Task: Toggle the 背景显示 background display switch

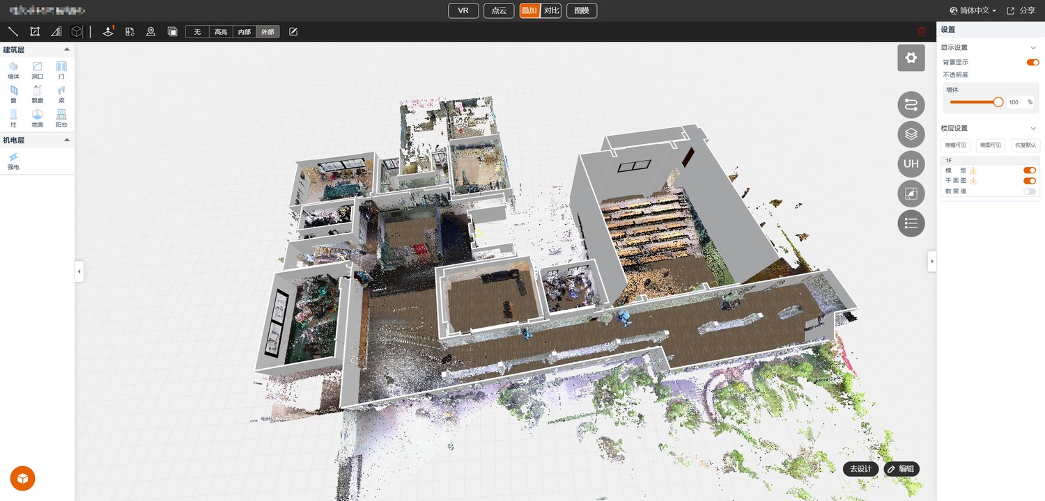Action: pyautogui.click(x=1032, y=62)
